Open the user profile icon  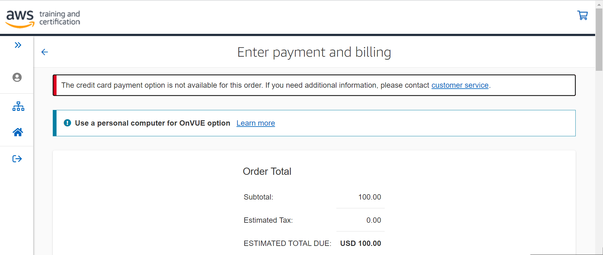[x=17, y=77]
